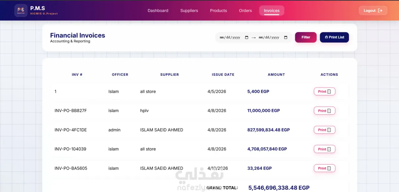Image resolution: width=399 pixels, height=192 pixels.
Task: Click the P.M.S logo icon
Action: click(21, 10)
